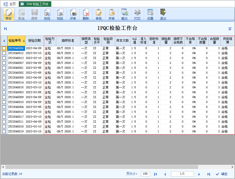
Task: Check the box for IP23040007
Action: point(4,63)
